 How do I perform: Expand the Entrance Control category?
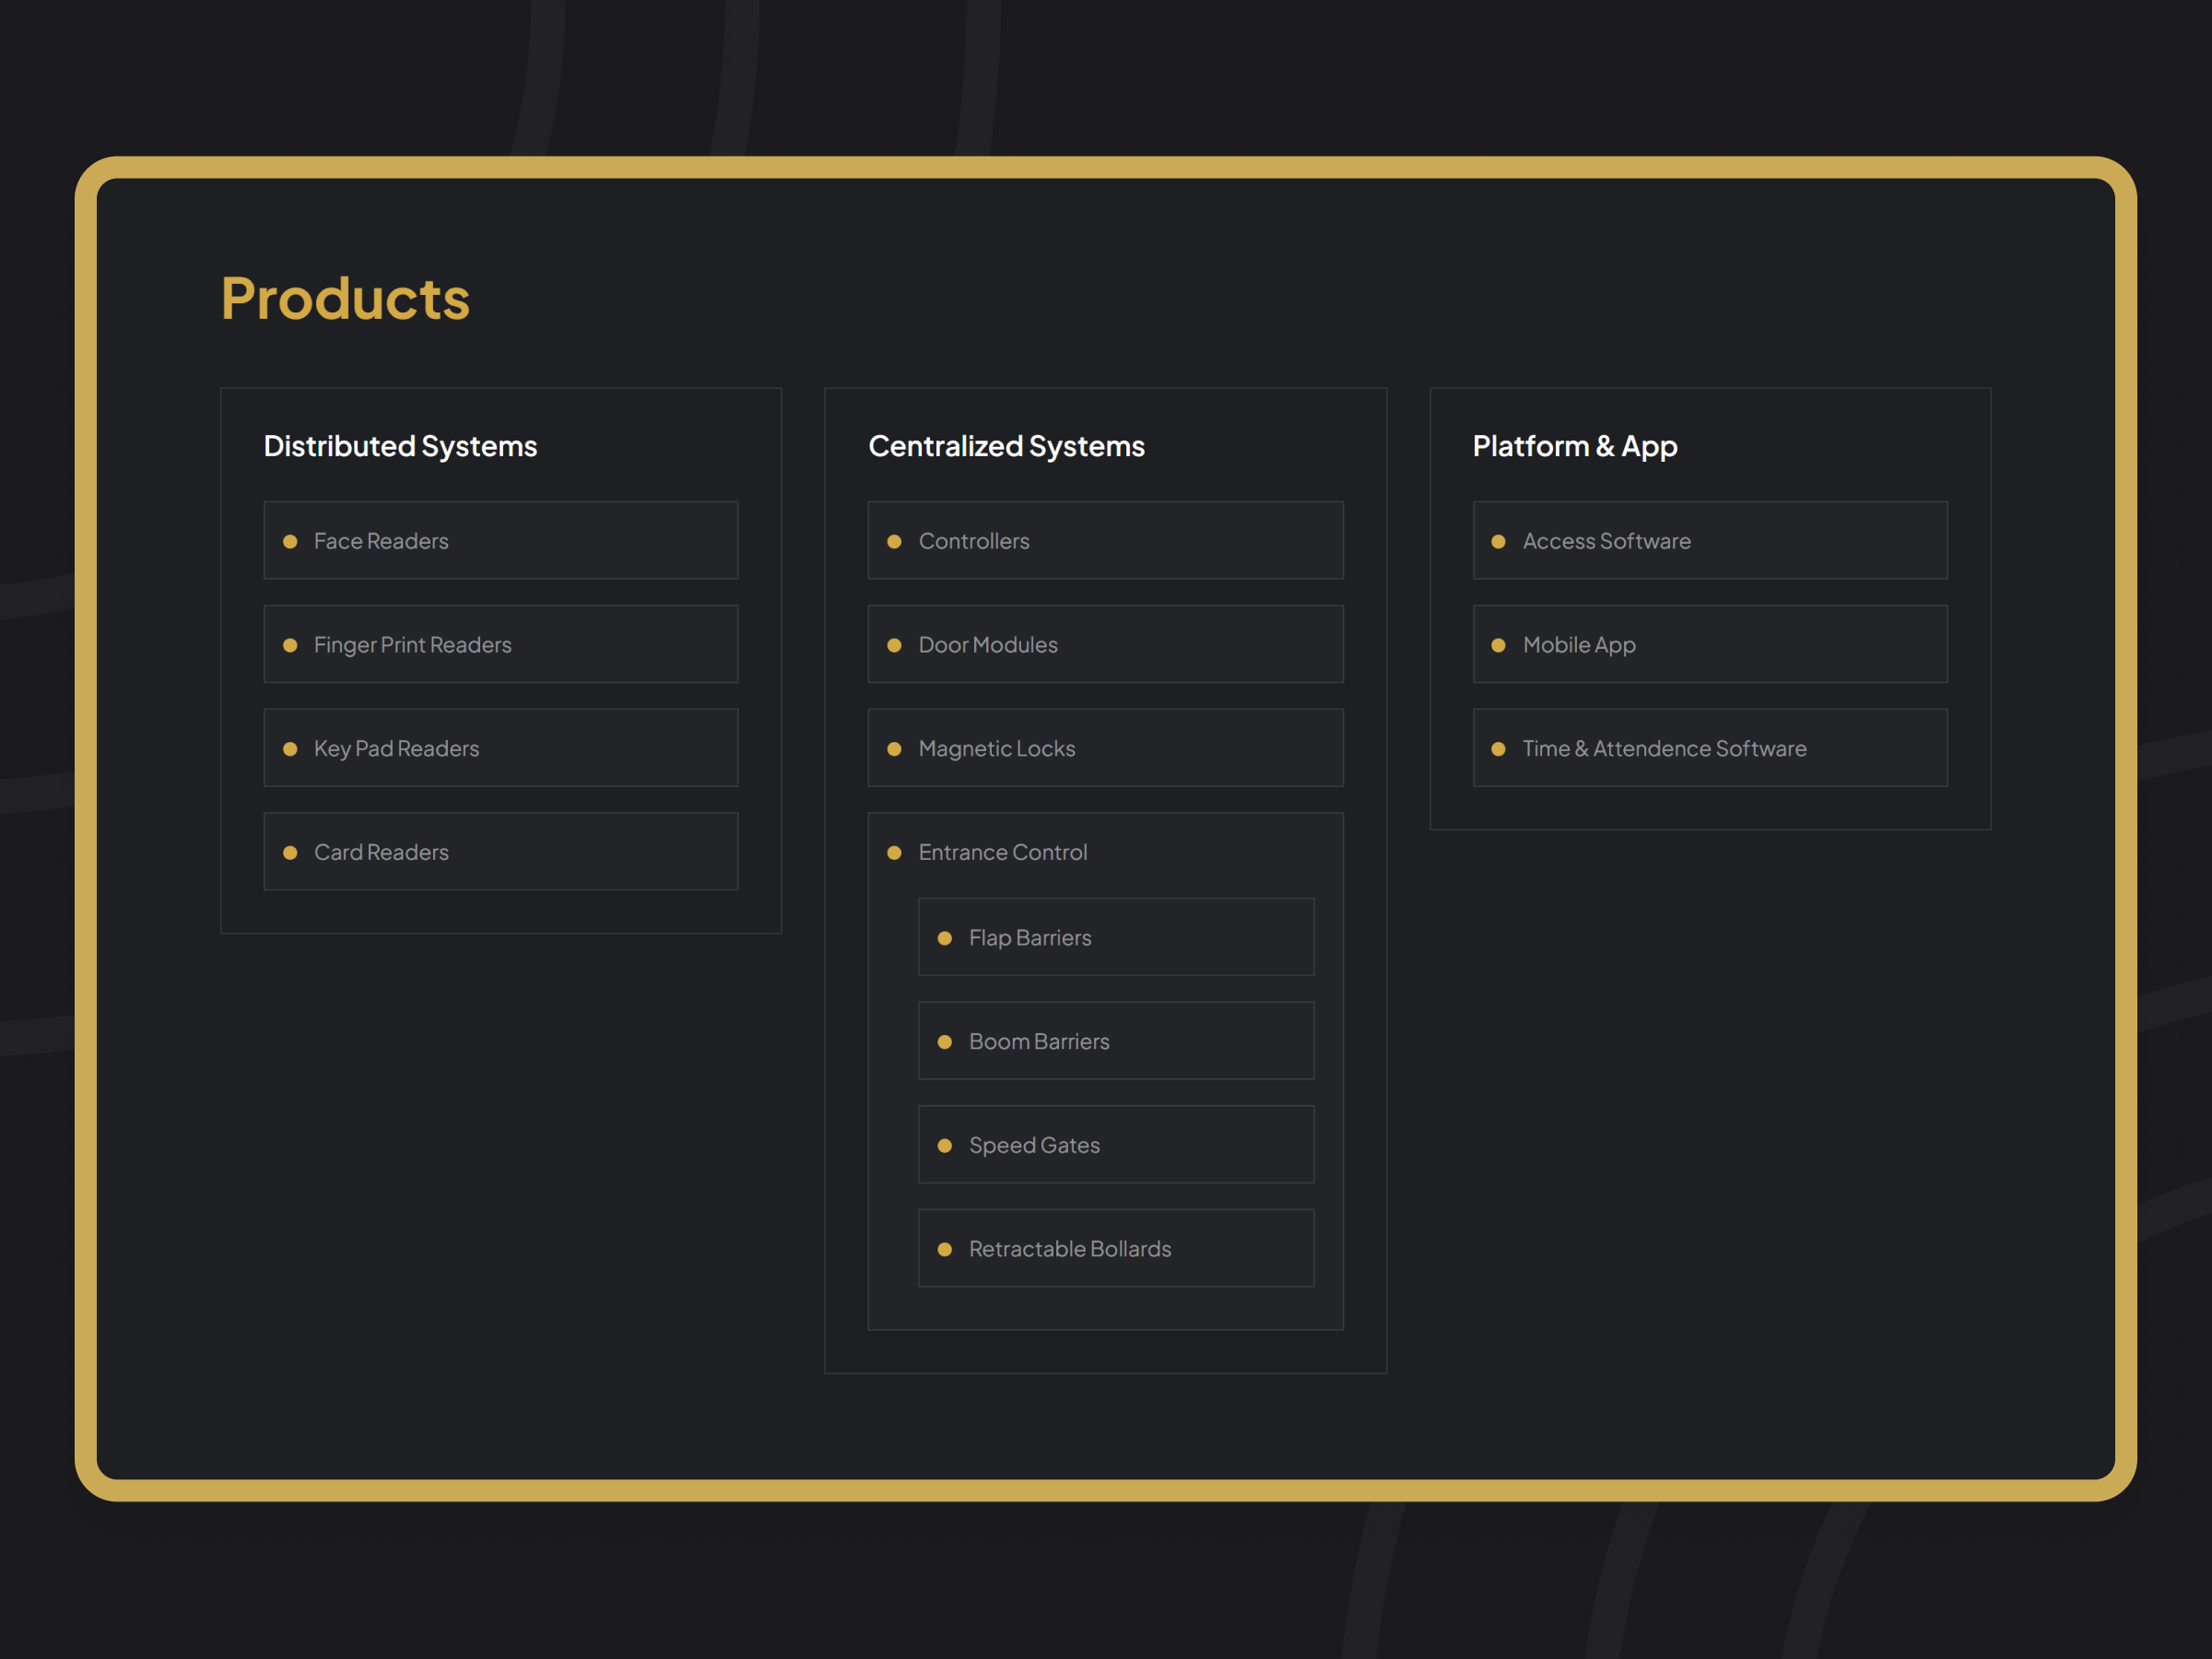pyautogui.click(x=1003, y=852)
